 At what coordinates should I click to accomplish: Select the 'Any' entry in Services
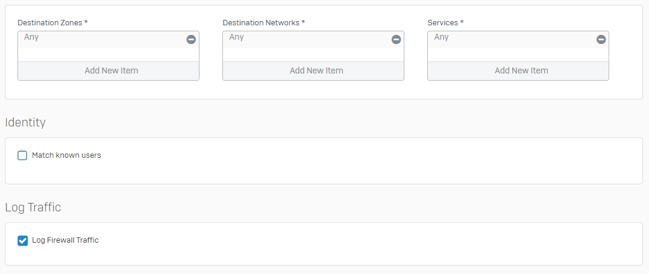click(x=441, y=37)
